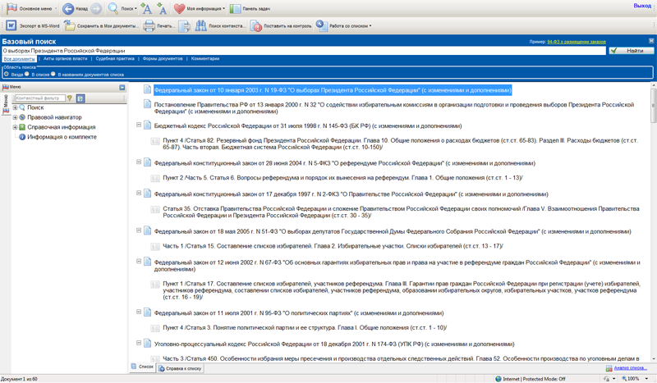Collapse the Бюджетный кодекс list entry

[139, 125]
